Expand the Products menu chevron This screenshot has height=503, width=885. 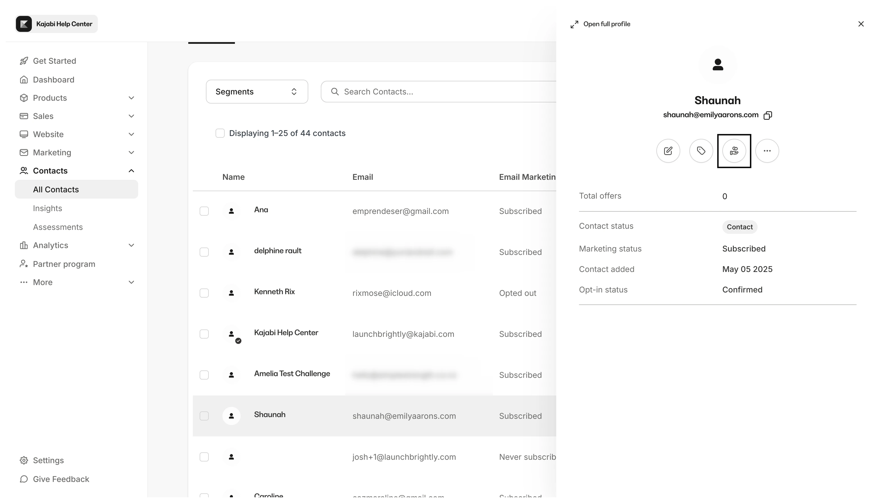131,98
